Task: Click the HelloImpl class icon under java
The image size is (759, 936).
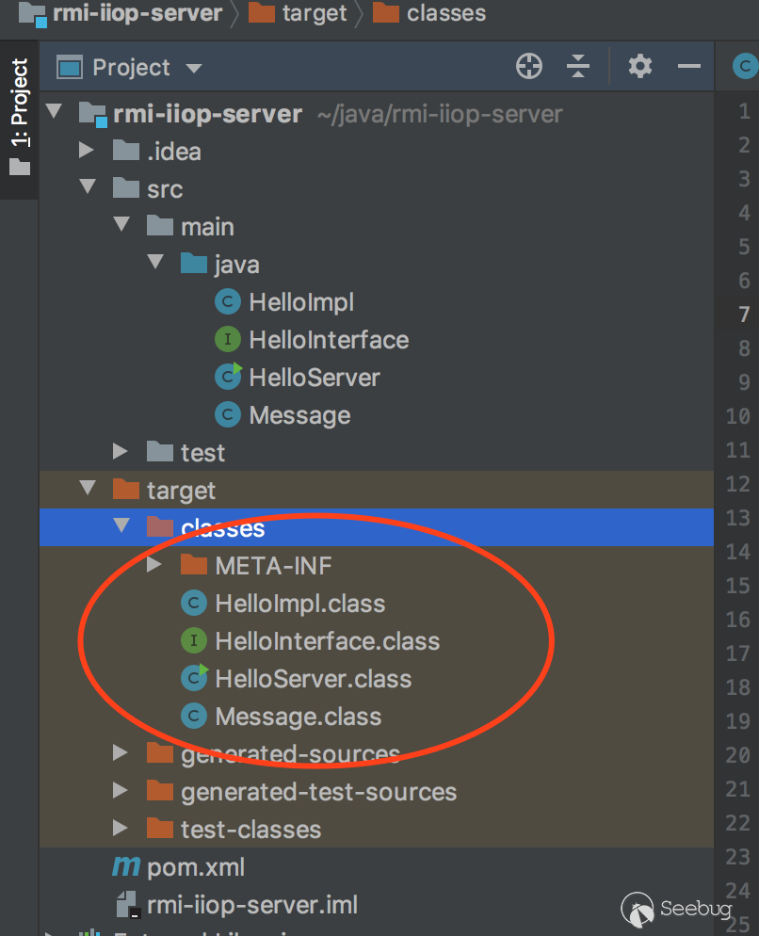Action: coord(227,302)
